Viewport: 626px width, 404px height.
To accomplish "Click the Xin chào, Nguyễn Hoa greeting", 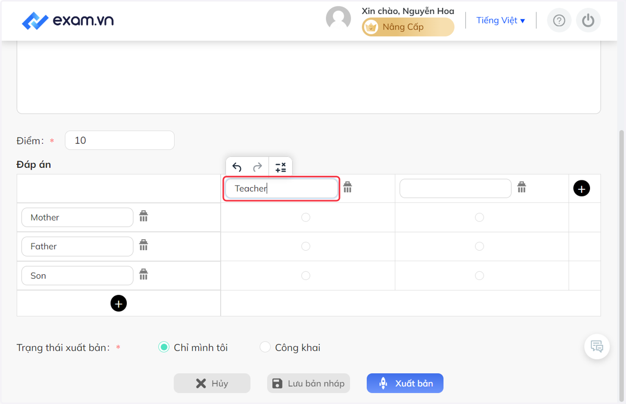I will (x=408, y=11).
